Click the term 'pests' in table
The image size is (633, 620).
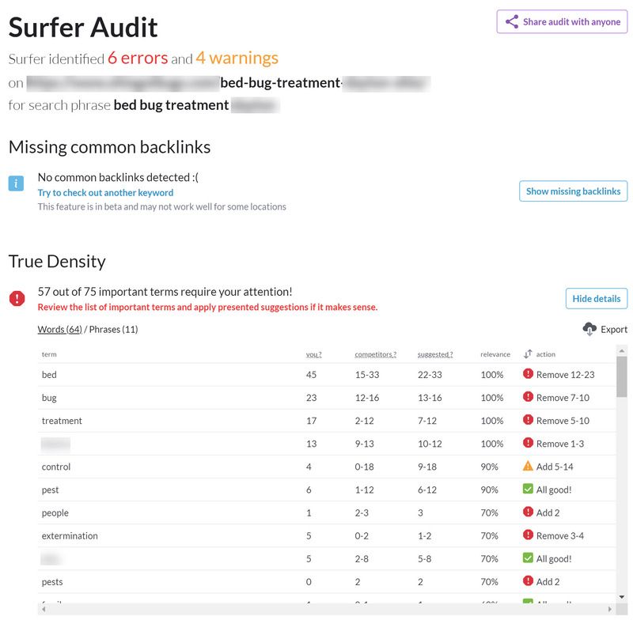point(52,582)
